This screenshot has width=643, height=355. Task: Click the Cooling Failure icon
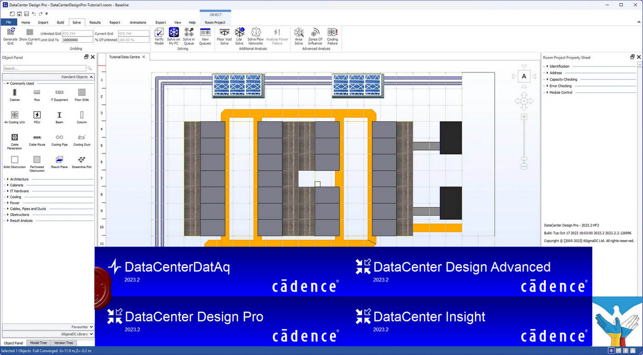tap(333, 36)
